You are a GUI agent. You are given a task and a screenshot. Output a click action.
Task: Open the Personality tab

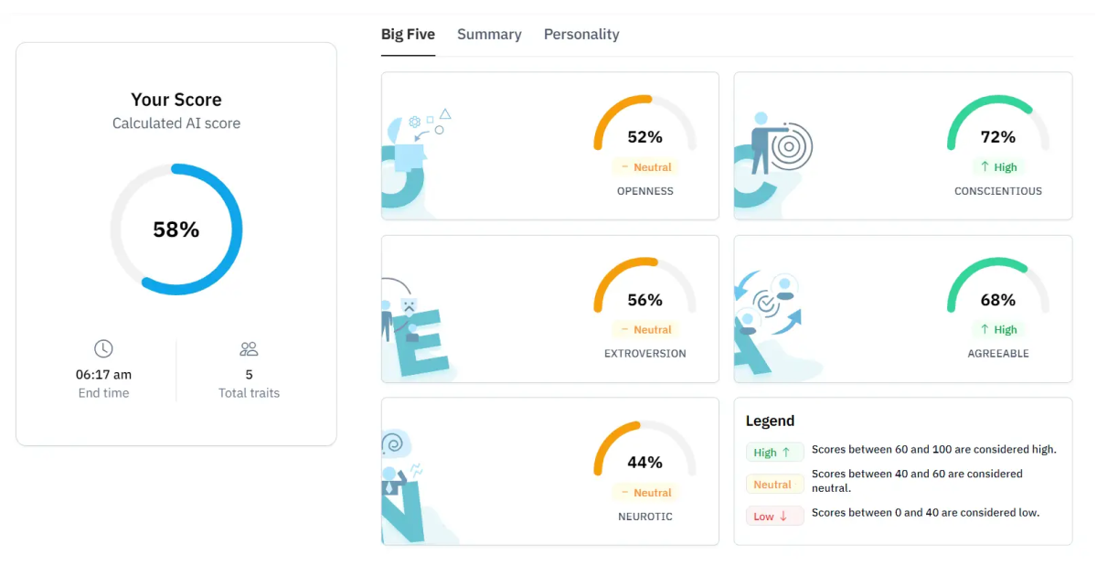[x=581, y=35]
